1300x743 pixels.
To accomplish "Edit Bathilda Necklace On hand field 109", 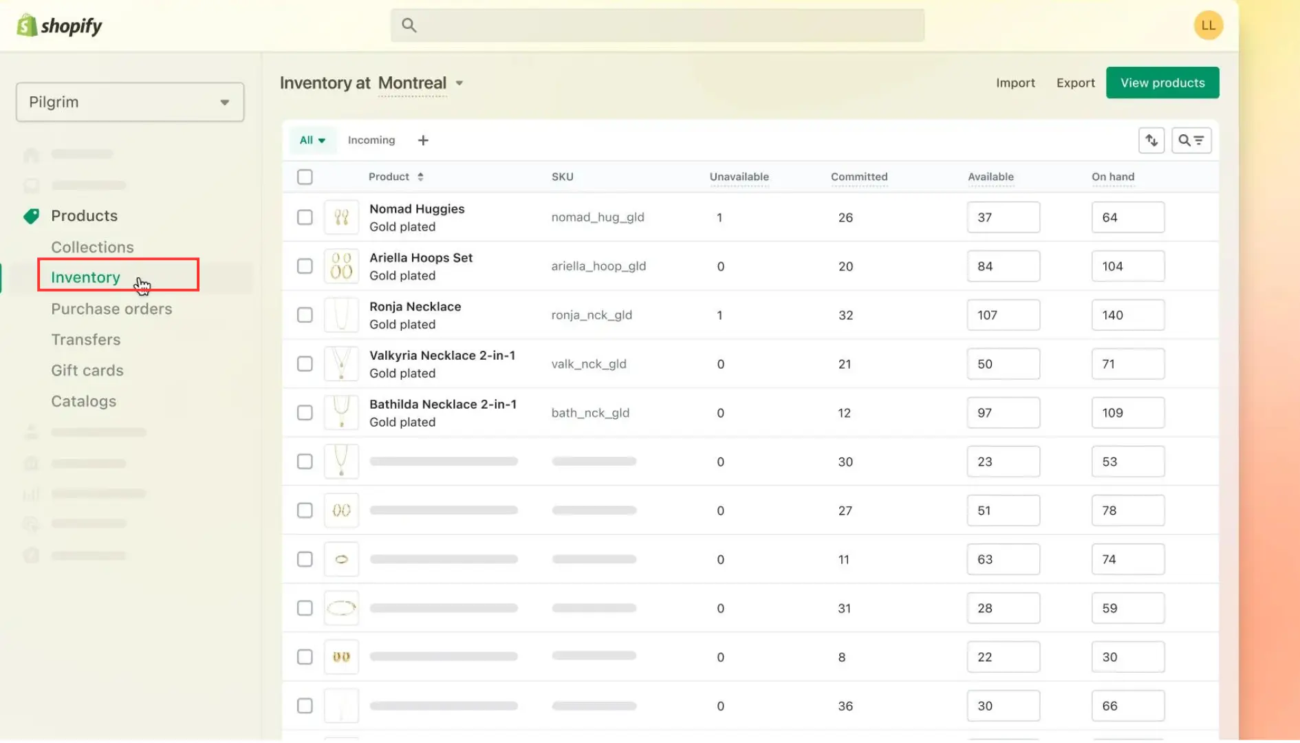I will tap(1128, 413).
